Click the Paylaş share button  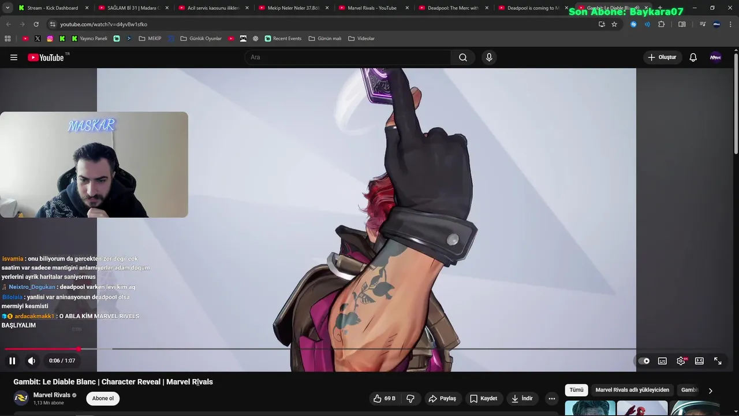(442, 398)
